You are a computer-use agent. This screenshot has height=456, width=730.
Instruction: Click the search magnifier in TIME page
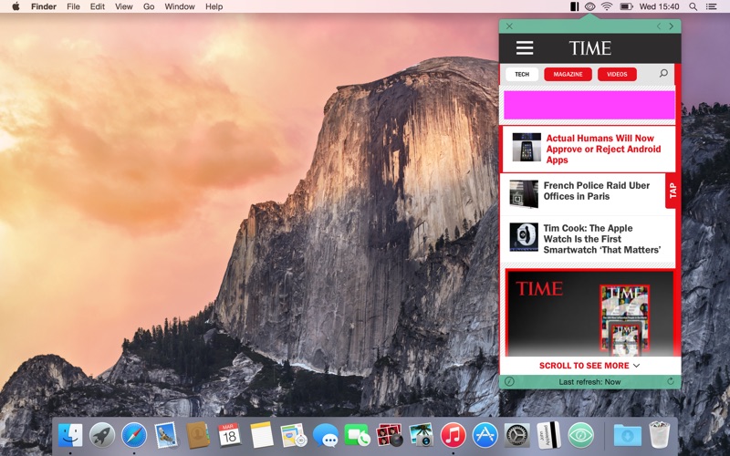pos(663,74)
